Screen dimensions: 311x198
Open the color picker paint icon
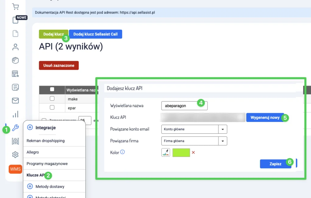[166, 153]
